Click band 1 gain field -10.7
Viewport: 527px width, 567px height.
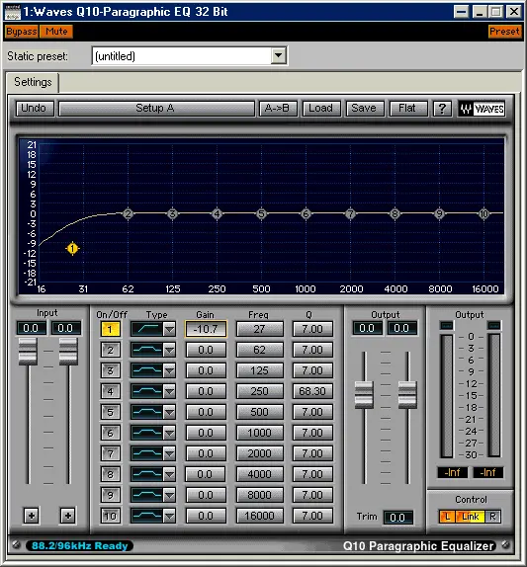(206, 329)
